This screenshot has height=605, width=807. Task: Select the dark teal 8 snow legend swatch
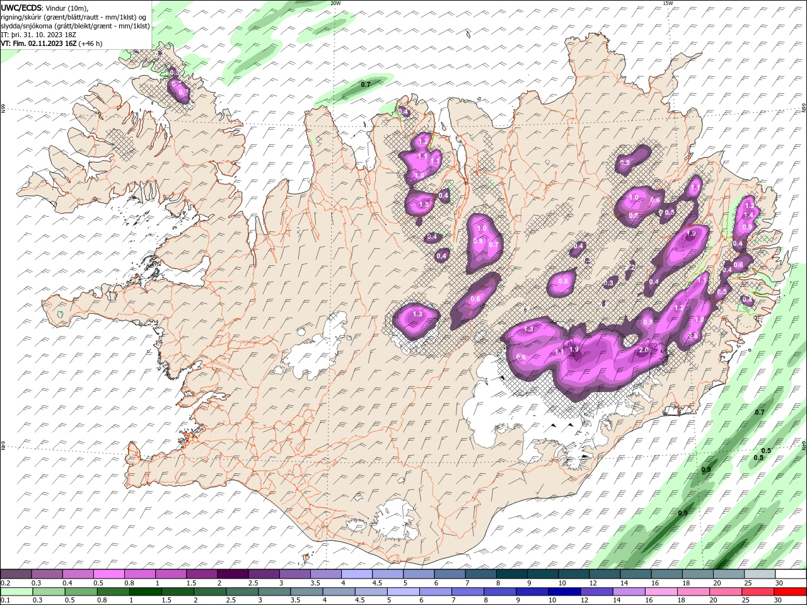[x=512, y=574]
